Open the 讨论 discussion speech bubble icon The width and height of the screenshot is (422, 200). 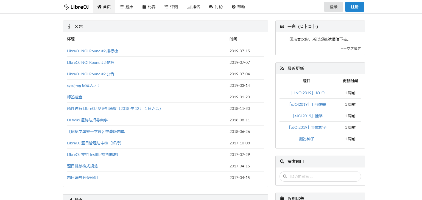[210, 7]
